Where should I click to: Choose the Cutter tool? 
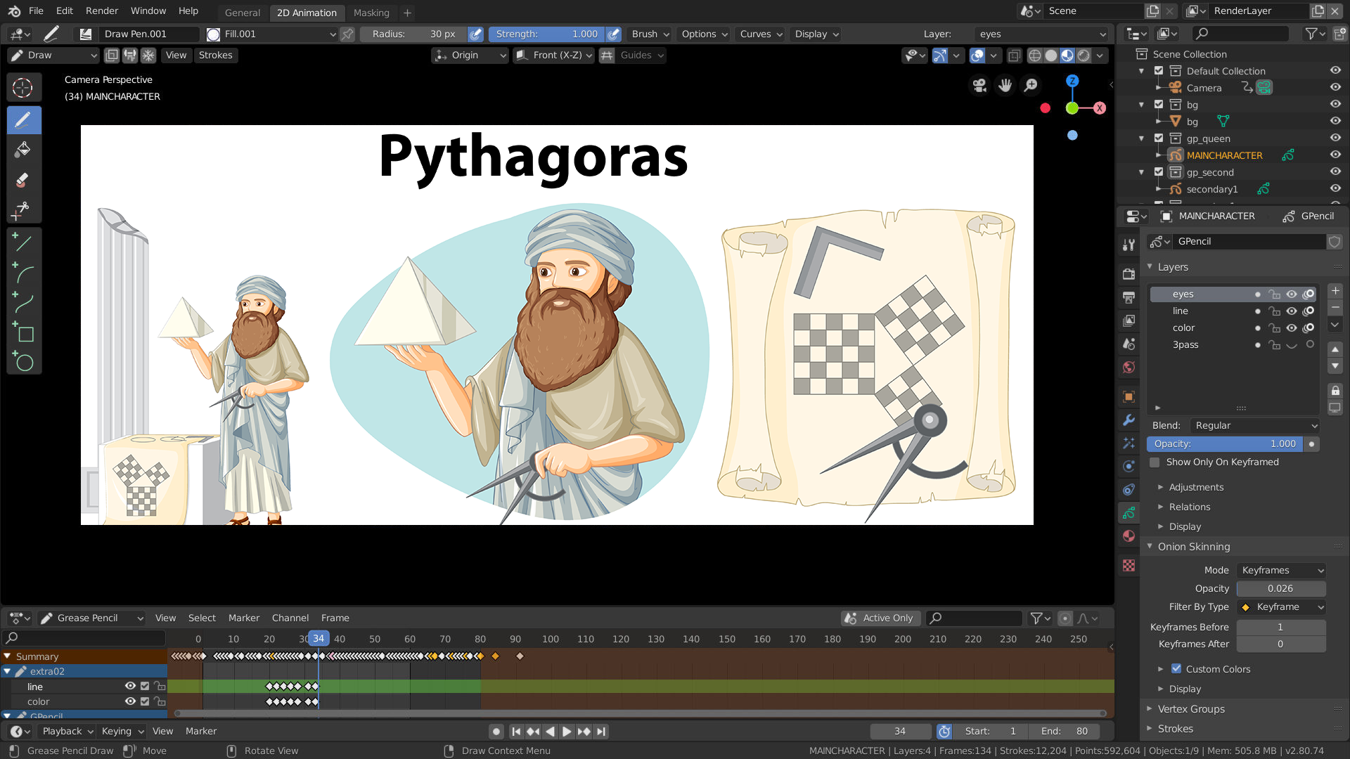click(23, 209)
